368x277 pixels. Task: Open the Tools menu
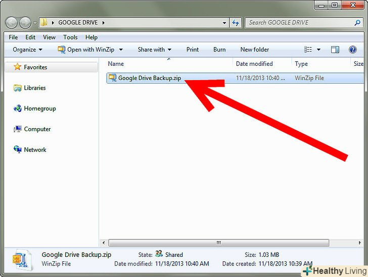pyautogui.click(x=70, y=37)
